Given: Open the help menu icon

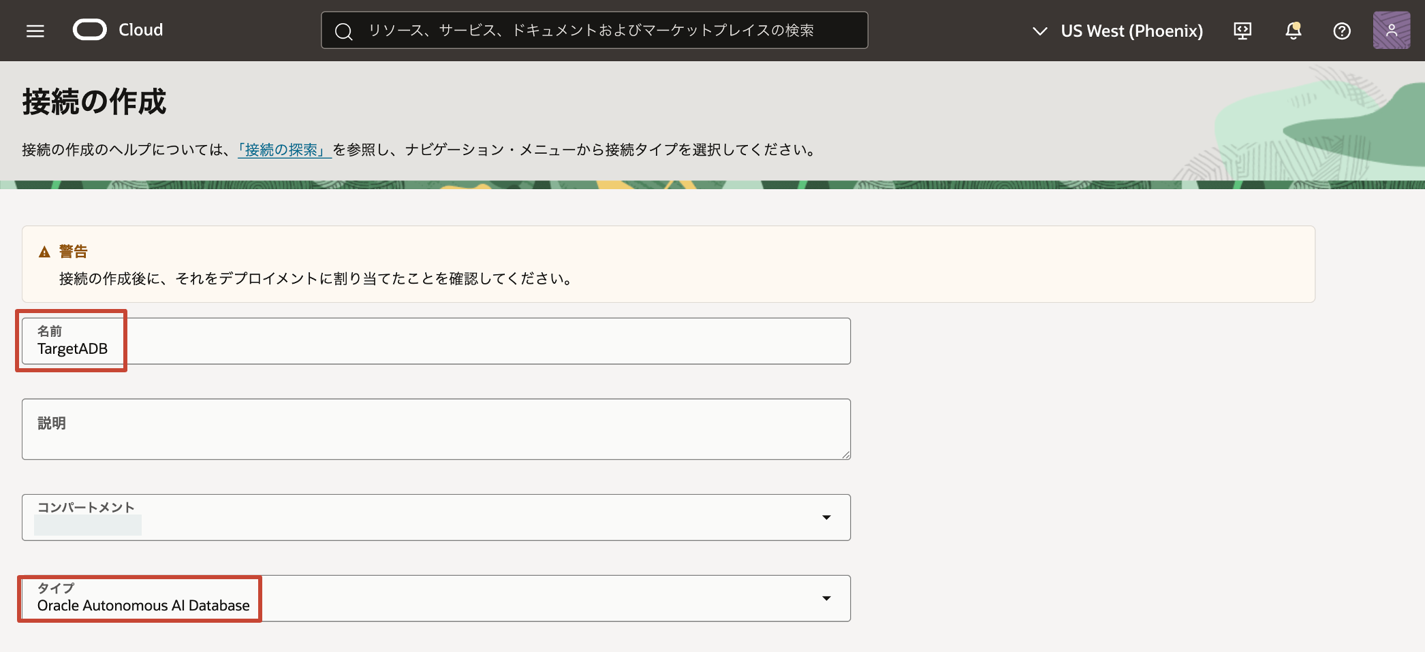Looking at the screenshot, I should coord(1341,31).
